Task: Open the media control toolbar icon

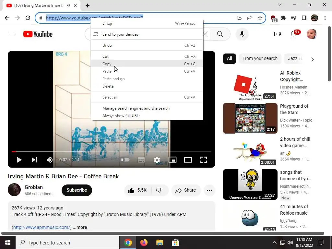Action: [294, 18]
